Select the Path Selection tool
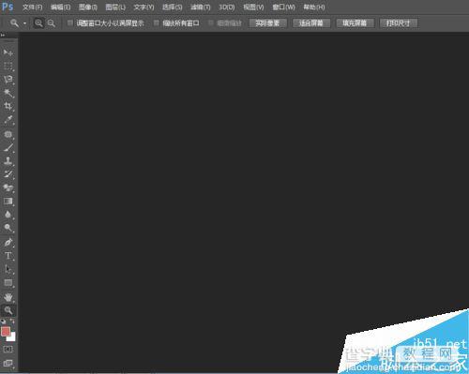Screen dimensions: 469x374 [x=8, y=269]
